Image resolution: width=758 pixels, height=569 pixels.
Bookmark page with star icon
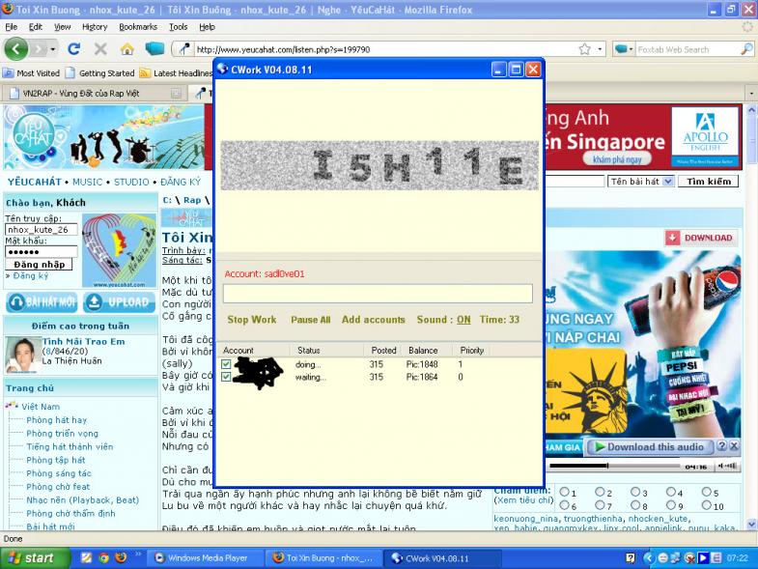tap(584, 49)
